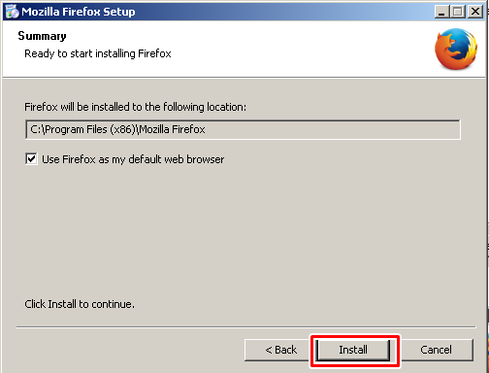Click the "Summary" heading
This screenshot has height=373, width=489.
click(42, 36)
